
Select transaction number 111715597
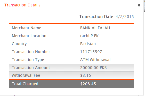tap(91, 52)
